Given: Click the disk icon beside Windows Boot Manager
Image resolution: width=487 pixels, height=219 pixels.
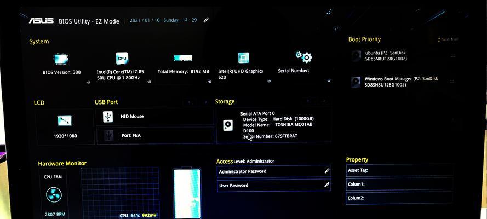Looking at the screenshot, I should pyautogui.click(x=356, y=82).
